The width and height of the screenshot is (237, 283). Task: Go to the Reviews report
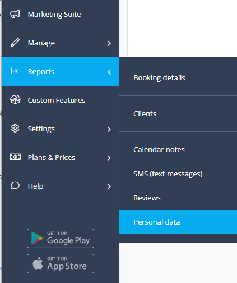(x=178, y=198)
